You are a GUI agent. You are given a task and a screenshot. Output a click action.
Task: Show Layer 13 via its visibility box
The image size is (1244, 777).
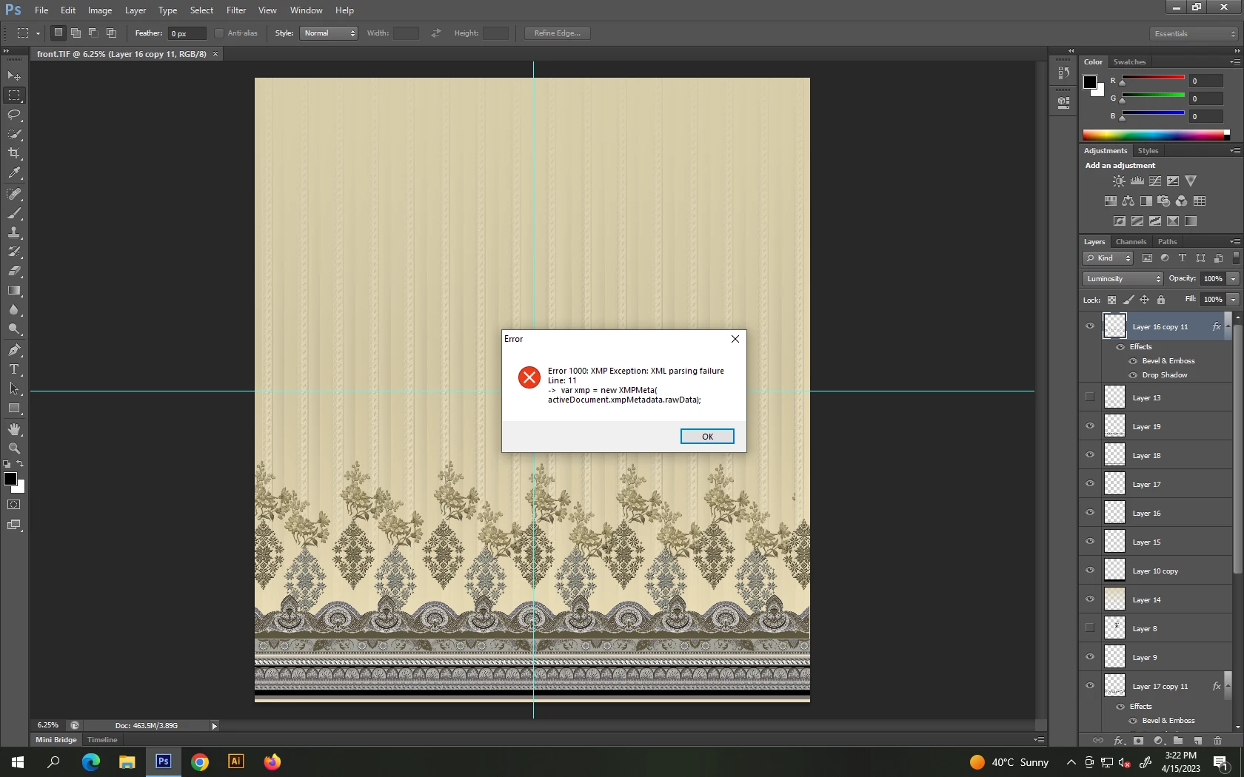point(1090,397)
